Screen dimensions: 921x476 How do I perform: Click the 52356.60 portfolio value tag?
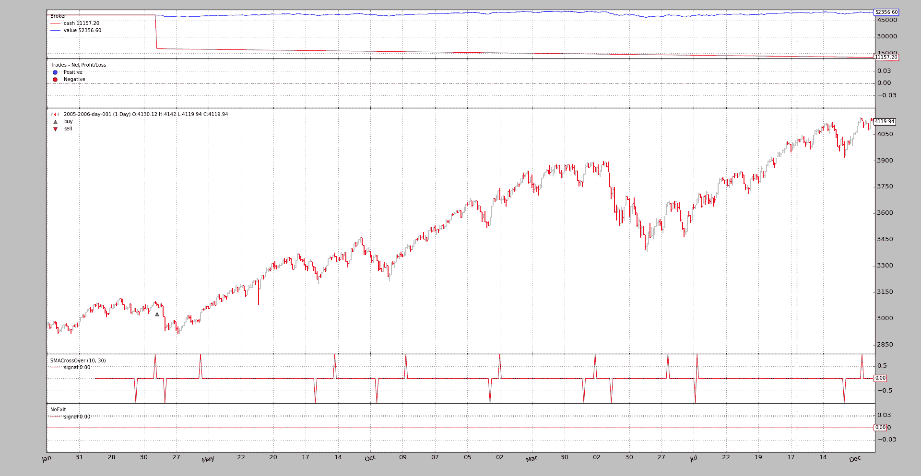886,12
